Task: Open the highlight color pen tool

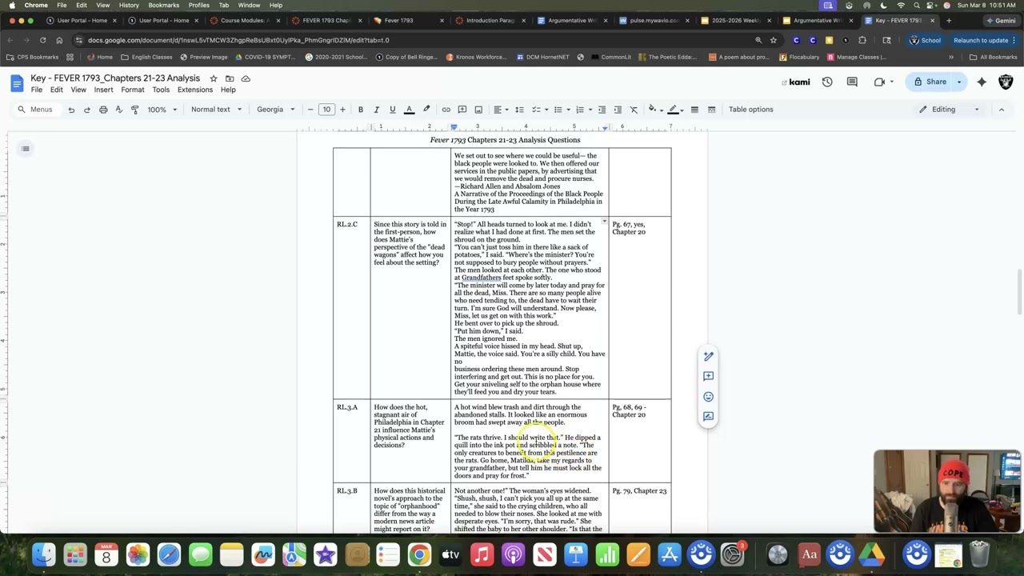Action: click(x=426, y=110)
